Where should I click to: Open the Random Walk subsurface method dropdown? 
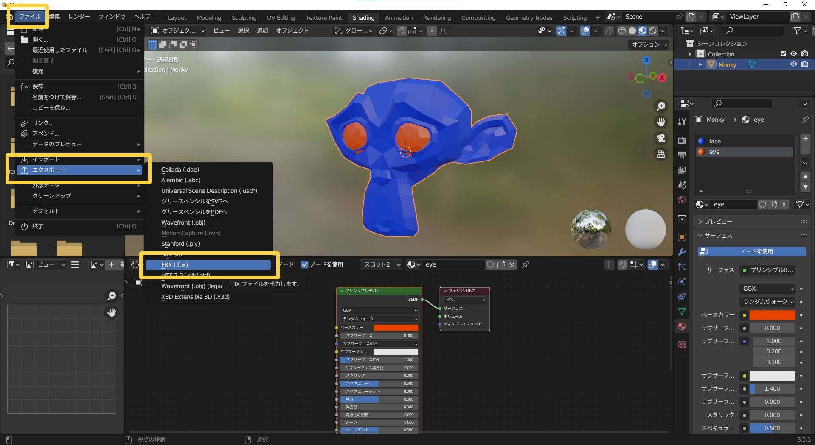click(x=767, y=302)
